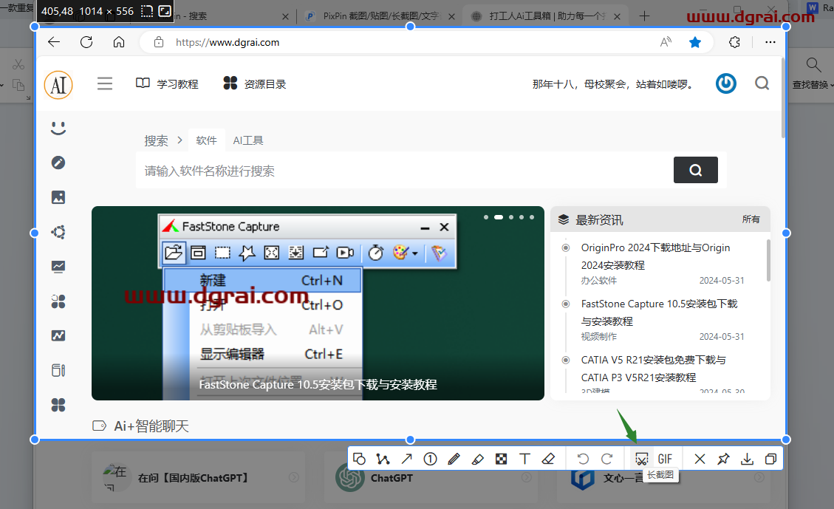Go back with the browser back arrow
Viewport: 834px width, 509px height.
coord(54,42)
